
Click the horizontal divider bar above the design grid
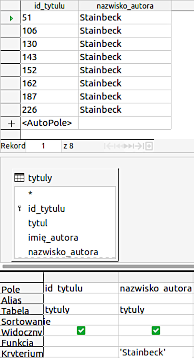97,267
